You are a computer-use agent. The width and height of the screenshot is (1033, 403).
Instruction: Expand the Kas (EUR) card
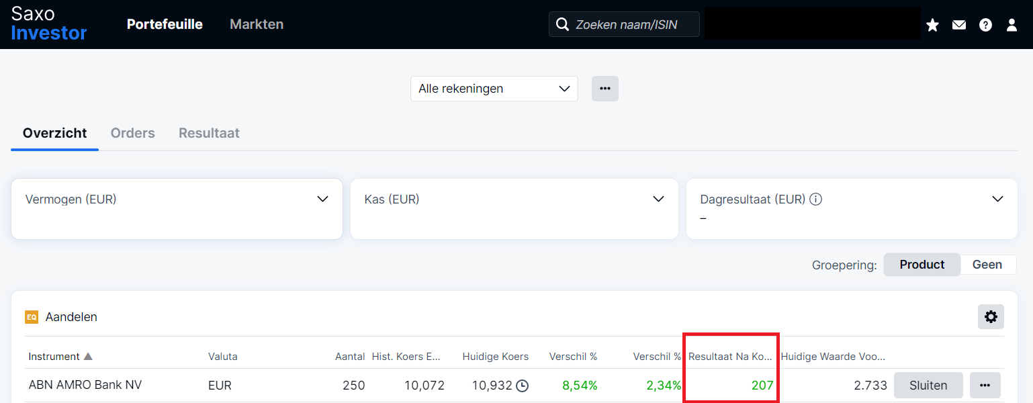click(658, 199)
